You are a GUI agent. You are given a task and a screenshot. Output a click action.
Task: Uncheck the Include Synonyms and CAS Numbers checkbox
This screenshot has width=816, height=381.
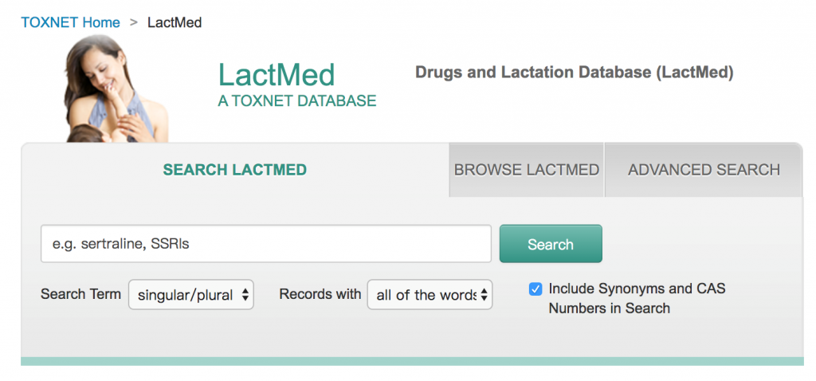coord(535,289)
